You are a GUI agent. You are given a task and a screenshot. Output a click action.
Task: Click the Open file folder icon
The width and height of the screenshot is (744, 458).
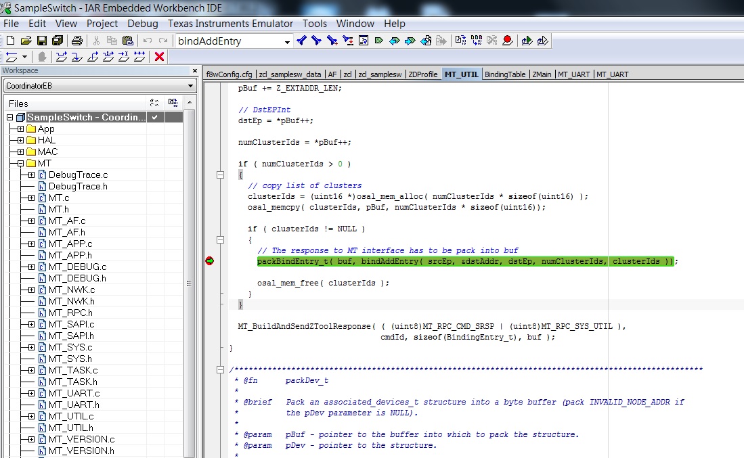[26, 41]
